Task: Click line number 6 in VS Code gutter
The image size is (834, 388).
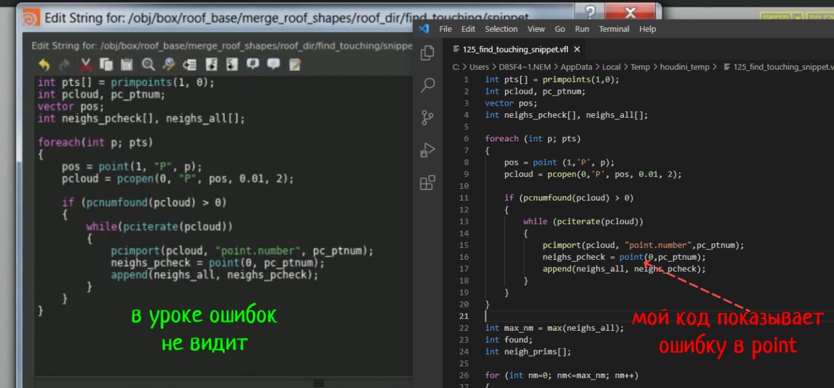Action: tap(466, 139)
